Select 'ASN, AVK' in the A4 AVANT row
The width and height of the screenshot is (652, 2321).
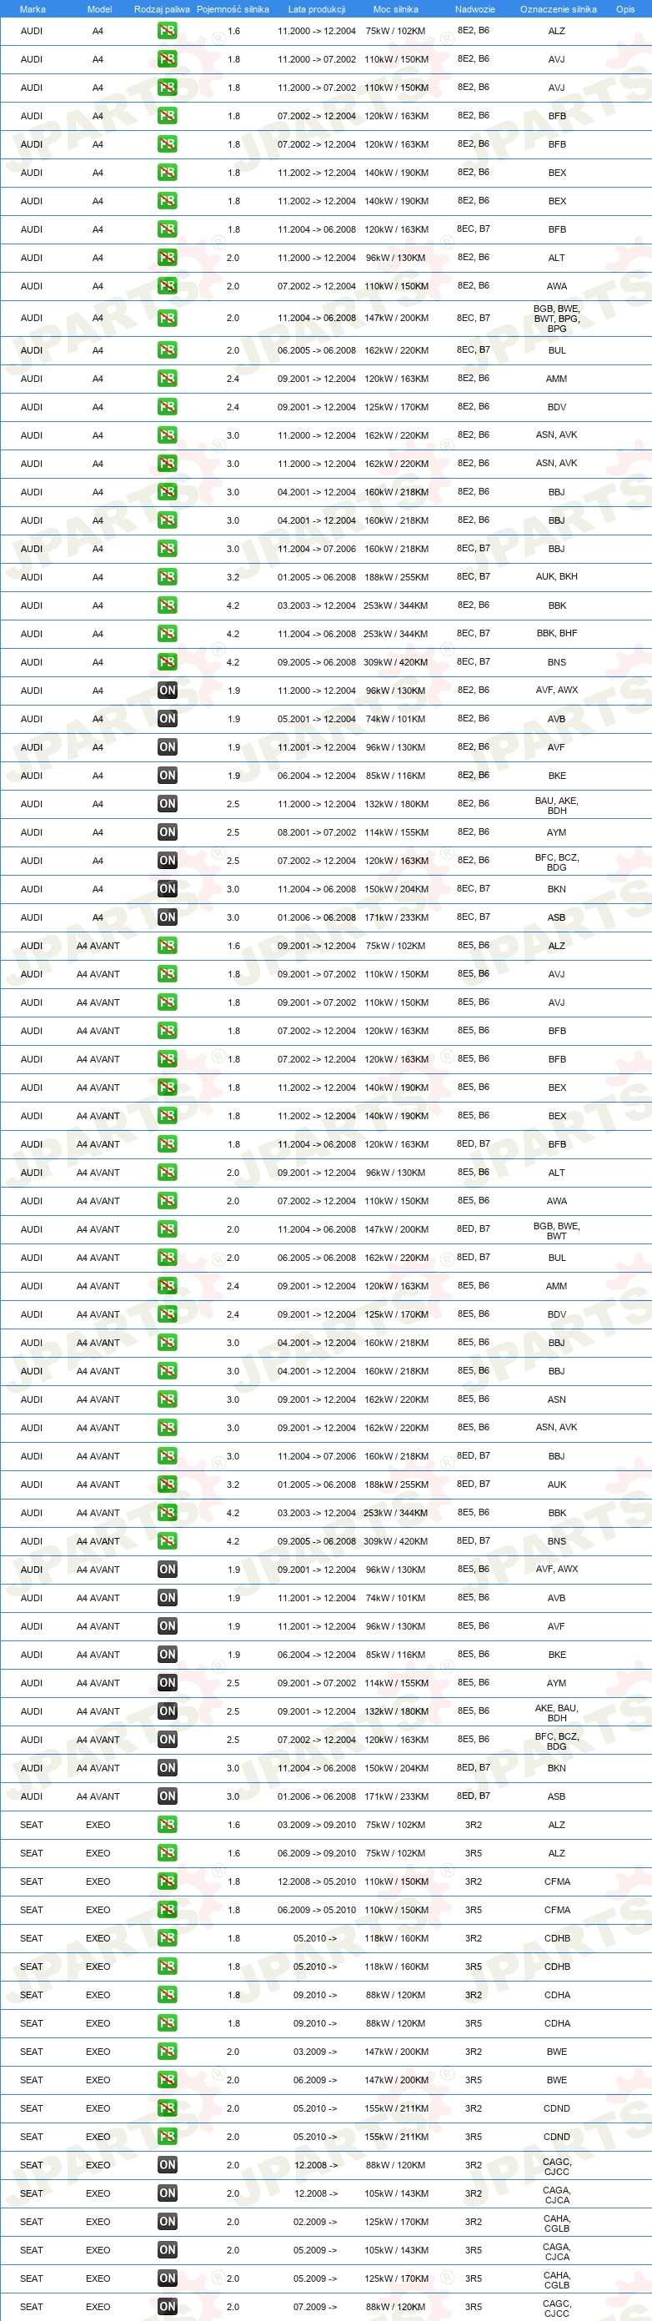pos(558,1427)
